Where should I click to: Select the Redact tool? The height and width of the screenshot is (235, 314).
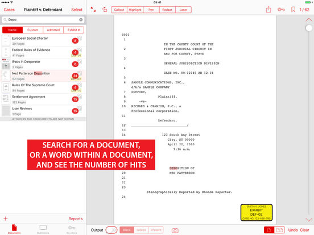click(167, 10)
